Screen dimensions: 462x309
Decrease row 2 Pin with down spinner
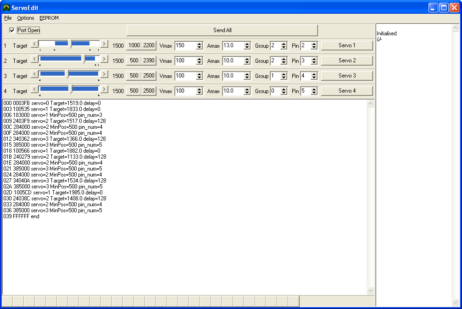(x=314, y=62)
